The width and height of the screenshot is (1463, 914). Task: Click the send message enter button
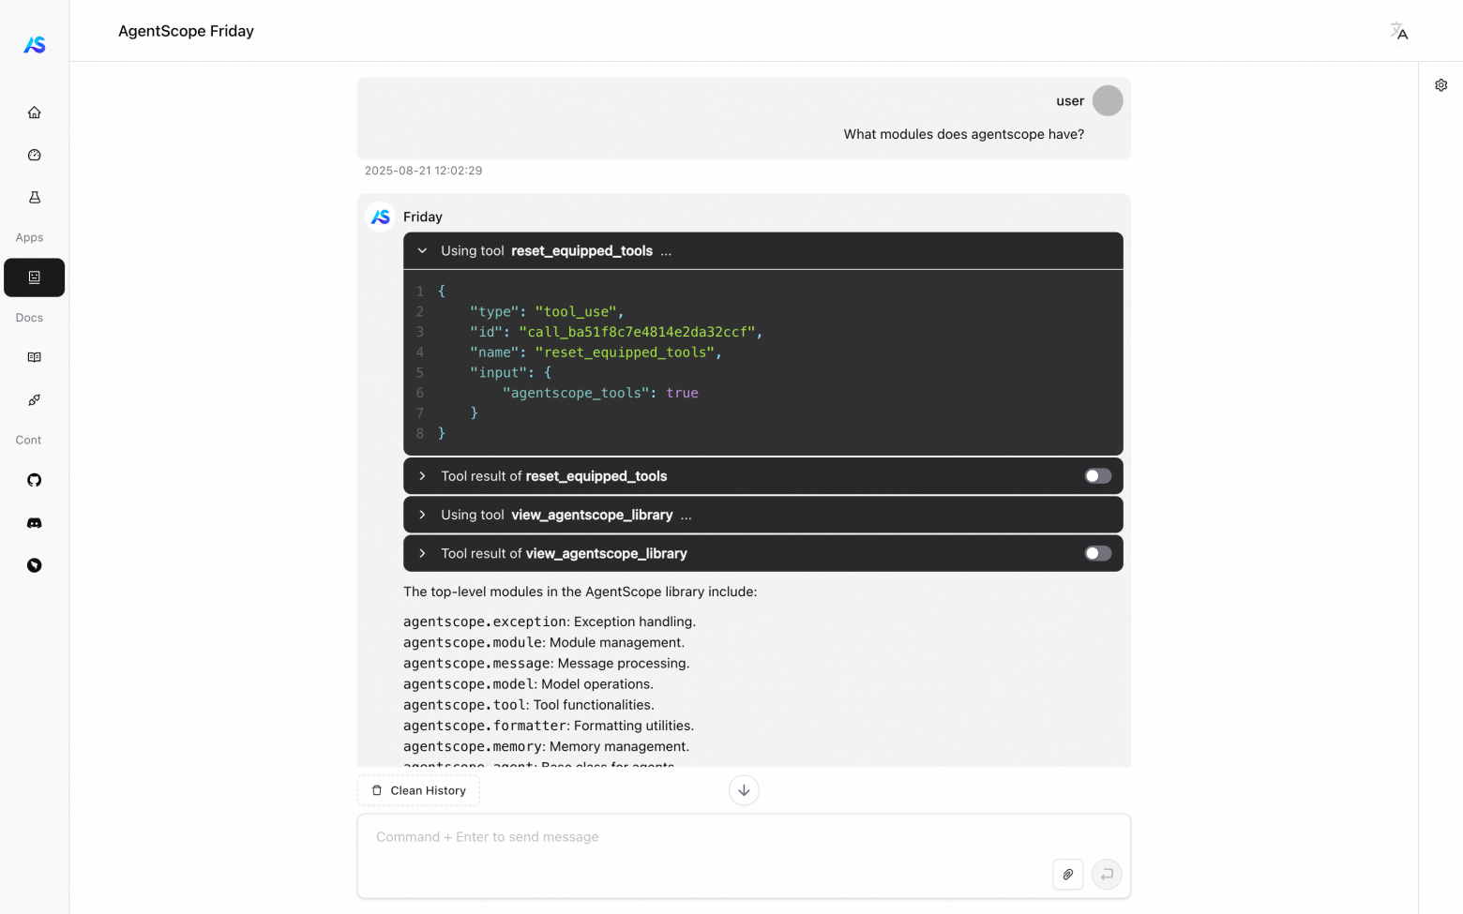pyautogui.click(x=1107, y=875)
